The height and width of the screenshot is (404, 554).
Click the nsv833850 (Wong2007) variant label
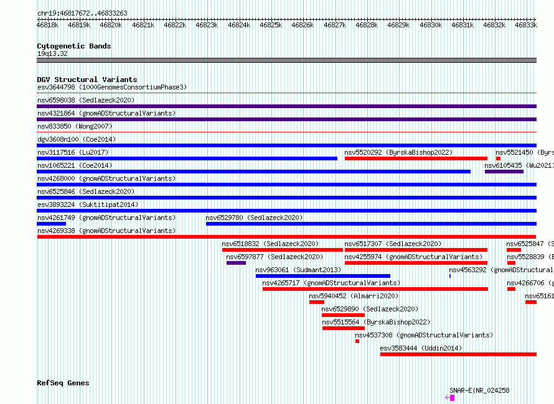(x=75, y=126)
